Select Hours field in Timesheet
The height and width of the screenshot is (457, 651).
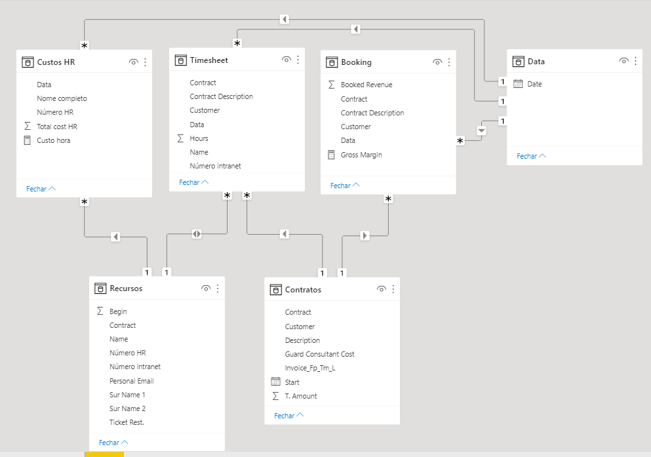pyautogui.click(x=199, y=138)
